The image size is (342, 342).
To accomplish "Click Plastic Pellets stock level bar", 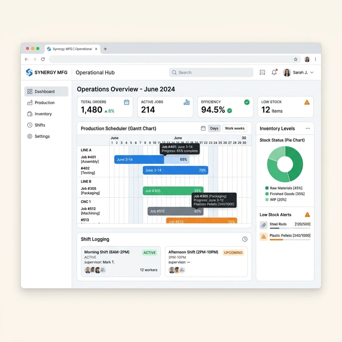I will point(290,240).
